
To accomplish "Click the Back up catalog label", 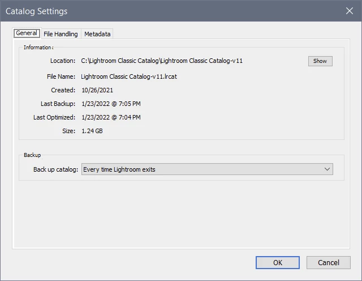I will [55, 169].
